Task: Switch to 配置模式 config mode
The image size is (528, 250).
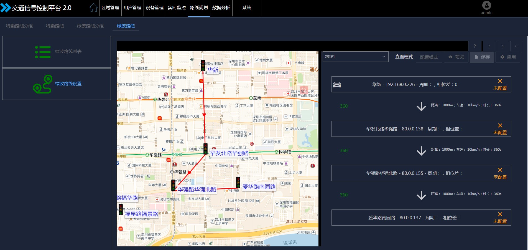Action: coord(429,57)
